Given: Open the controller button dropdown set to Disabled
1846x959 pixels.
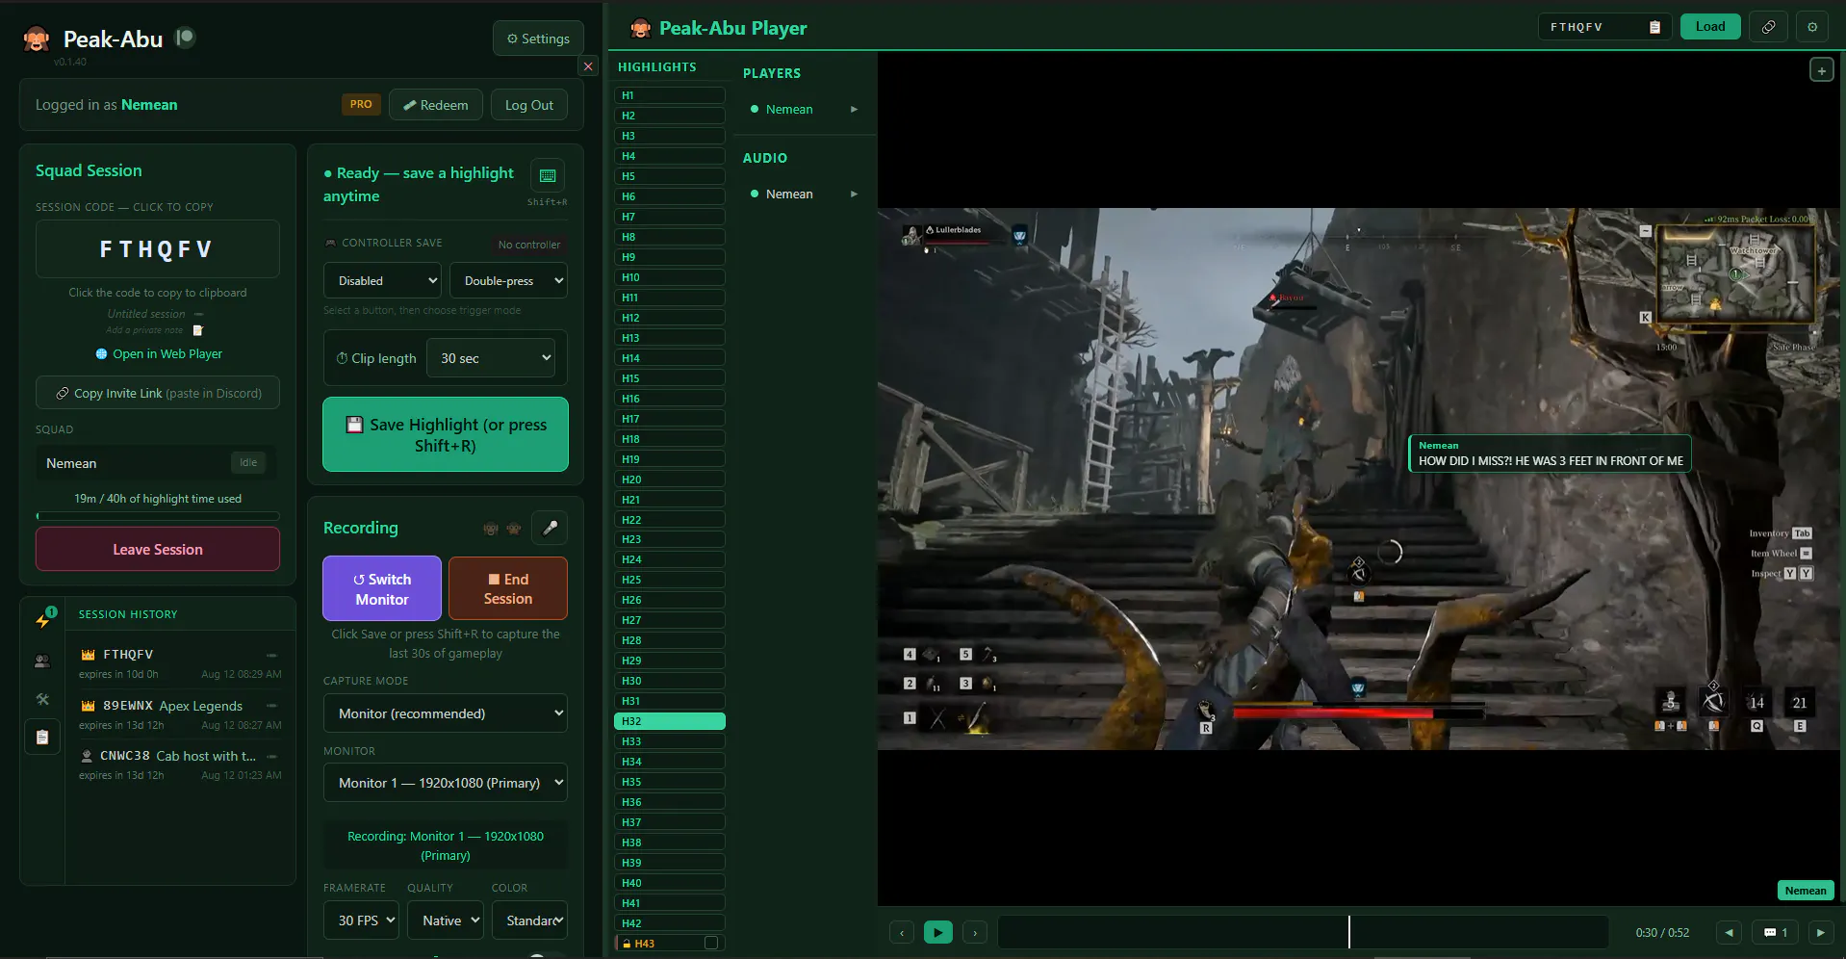Looking at the screenshot, I should pyautogui.click(x=382, y=281).
